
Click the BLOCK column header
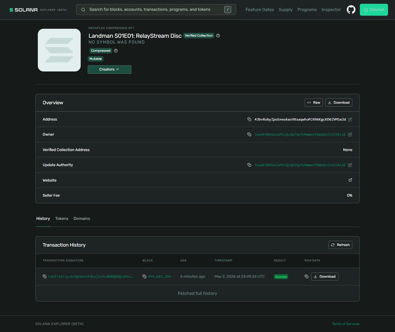point(147,260)
